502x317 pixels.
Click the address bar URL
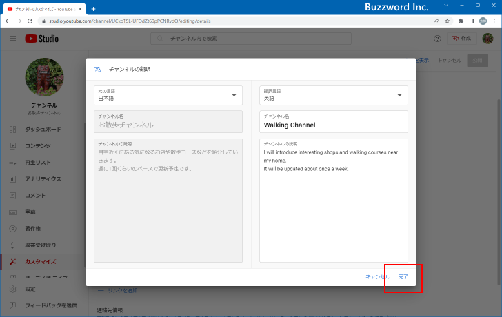[x=130, y=21]
